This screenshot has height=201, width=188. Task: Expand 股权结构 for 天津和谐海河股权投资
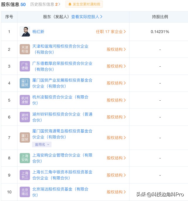[x=116, y=49]
